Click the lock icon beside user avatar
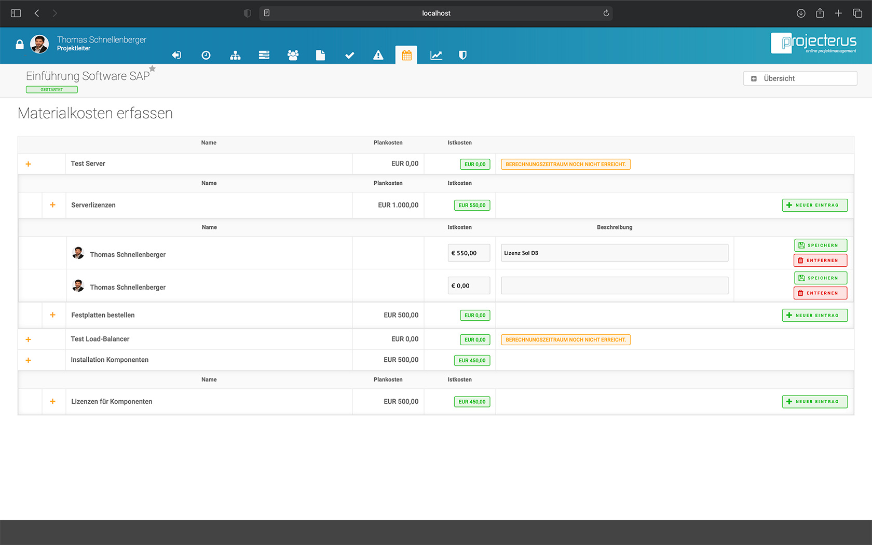872x545 pixels. click(x=20, y=45)
